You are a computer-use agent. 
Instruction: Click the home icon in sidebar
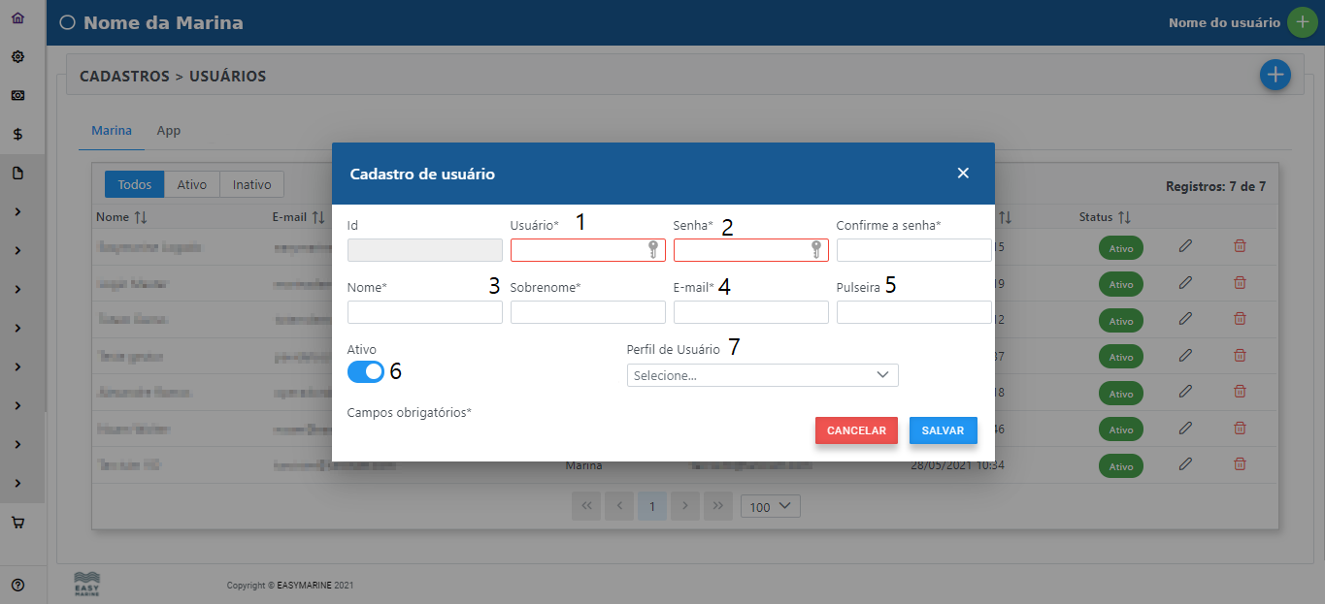click(x=17, y=18)
